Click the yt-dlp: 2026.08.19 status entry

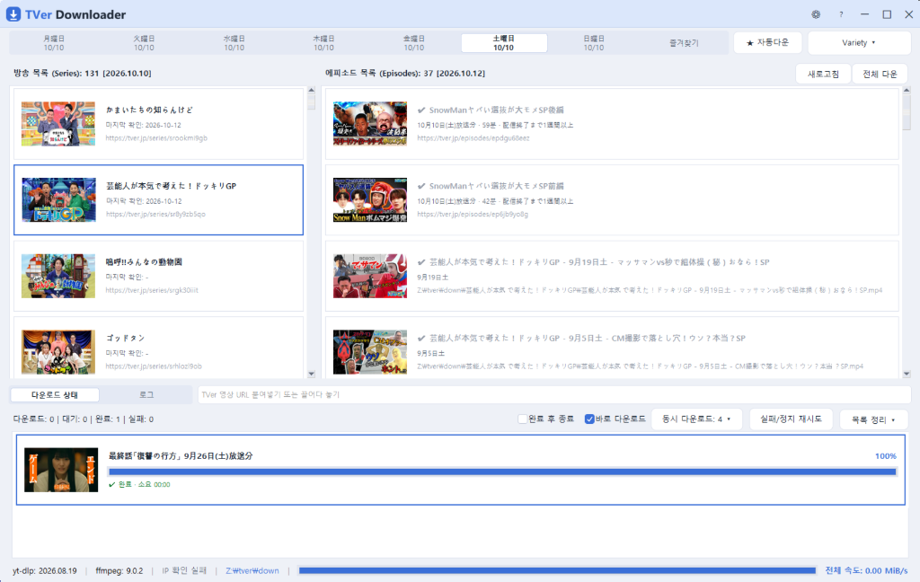[45, 571]
